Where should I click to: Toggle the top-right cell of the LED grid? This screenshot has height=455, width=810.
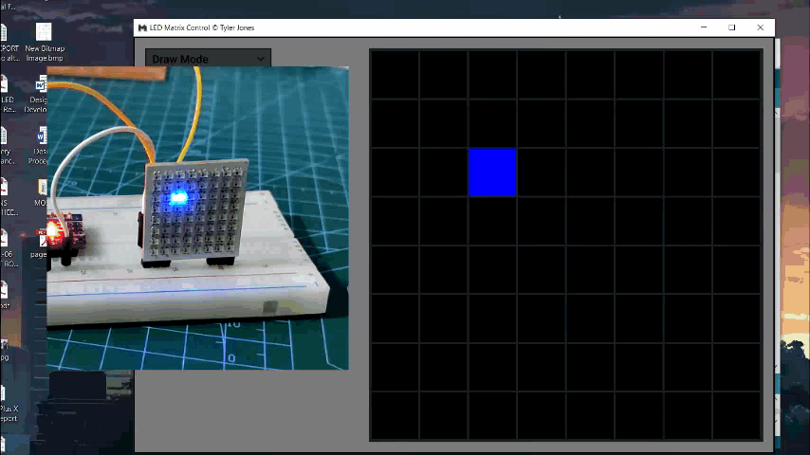coord(736,74)
